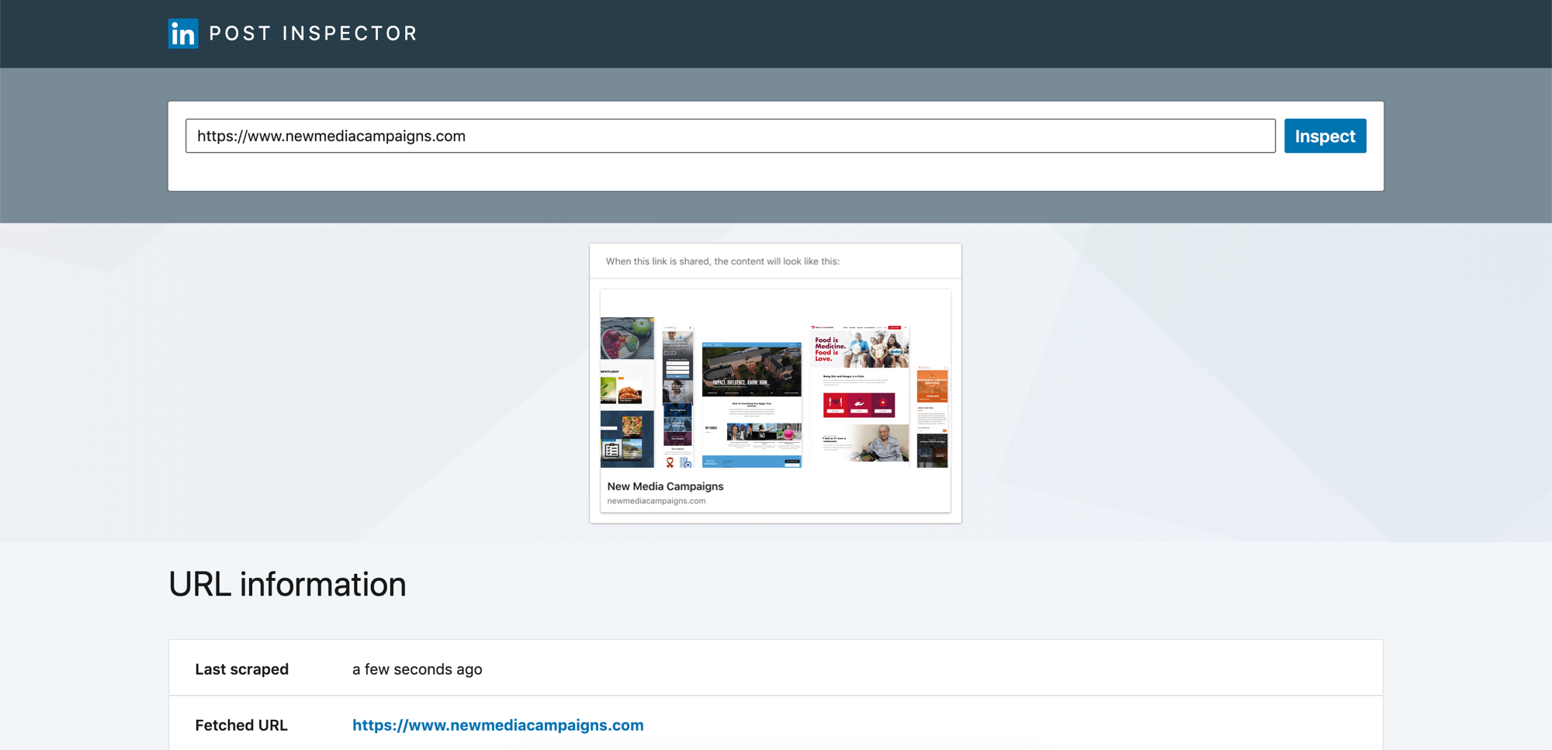Click the URL information heading
Image resolution: width=1552 pixels, height=750 pixels.
(287, 584)
